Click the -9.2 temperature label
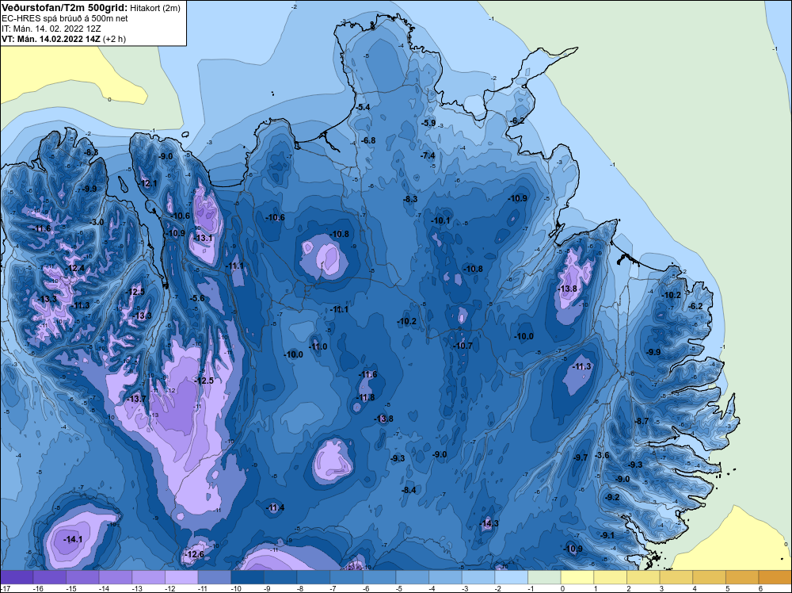This screenshot has width=792, height=593. pos(612,497)
